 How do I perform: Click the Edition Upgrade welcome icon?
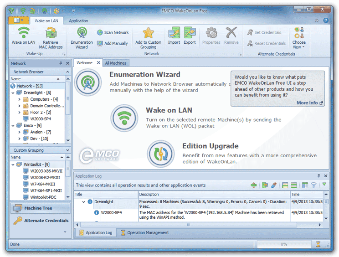(161, 154)
